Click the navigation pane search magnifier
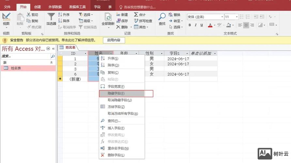 pyautogui.click(x=53, y=56)
